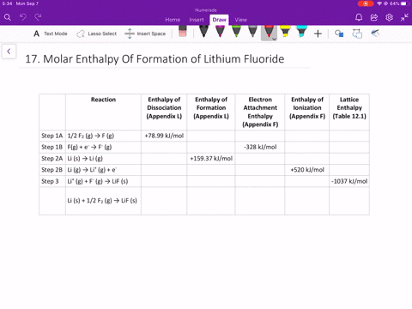Open the notifications bell
The height and width of the screenshot is (309, 412).
click(359, 17)
